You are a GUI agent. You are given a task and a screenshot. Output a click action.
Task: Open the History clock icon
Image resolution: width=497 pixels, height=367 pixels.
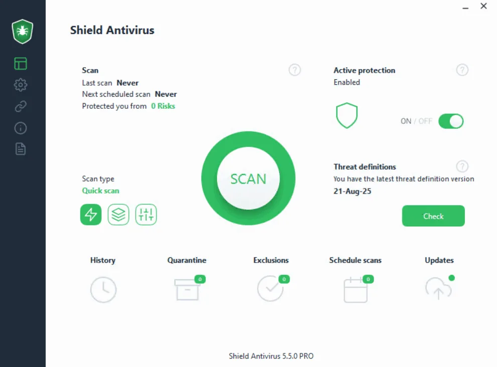point(103,289)
